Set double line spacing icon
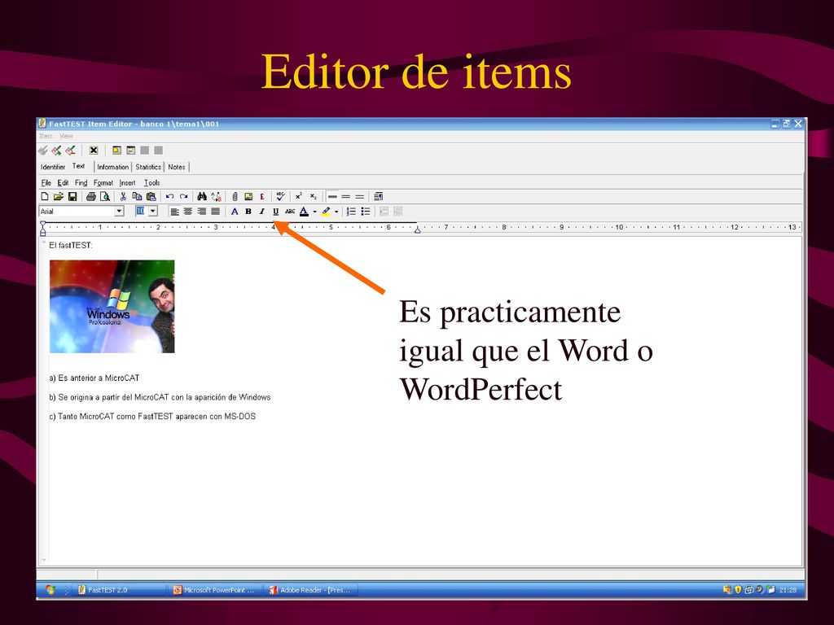The image size is (834, 625). pos(360,197)
